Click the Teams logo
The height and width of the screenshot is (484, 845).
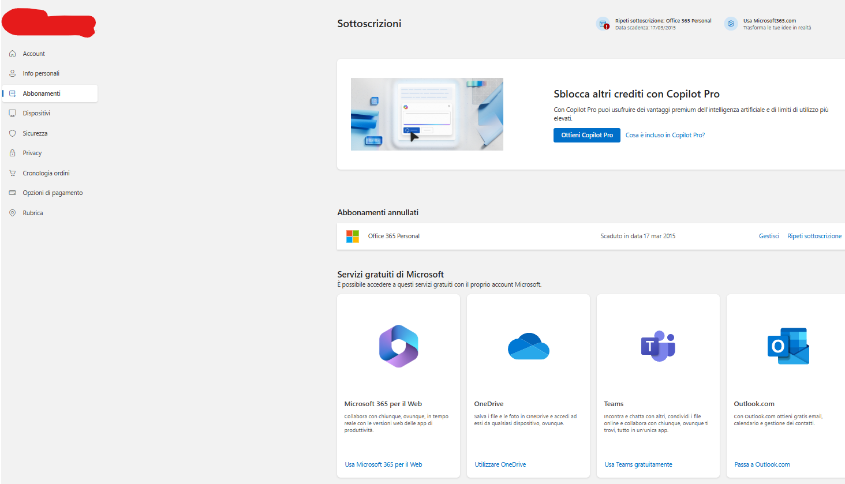658,346
